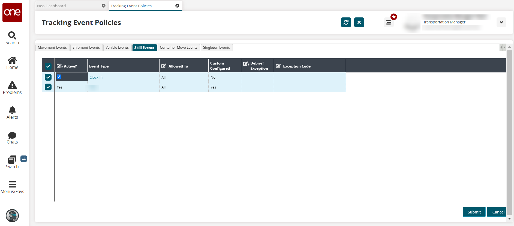Viewport: 514px width, 226px height.
Task: Uncheck the Active checkbox for Clock In
Action: pyautogui.click(x=59, y=77)
